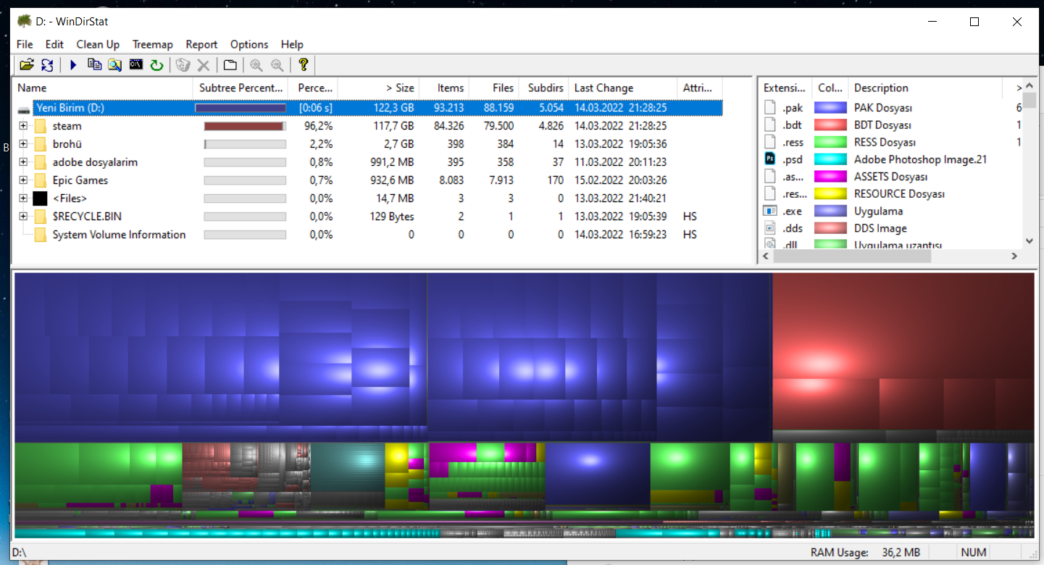Click the grey X permanent delete icon
Image resolution: width=1044 pixels, height=565 pixels.
pos(204,65)
